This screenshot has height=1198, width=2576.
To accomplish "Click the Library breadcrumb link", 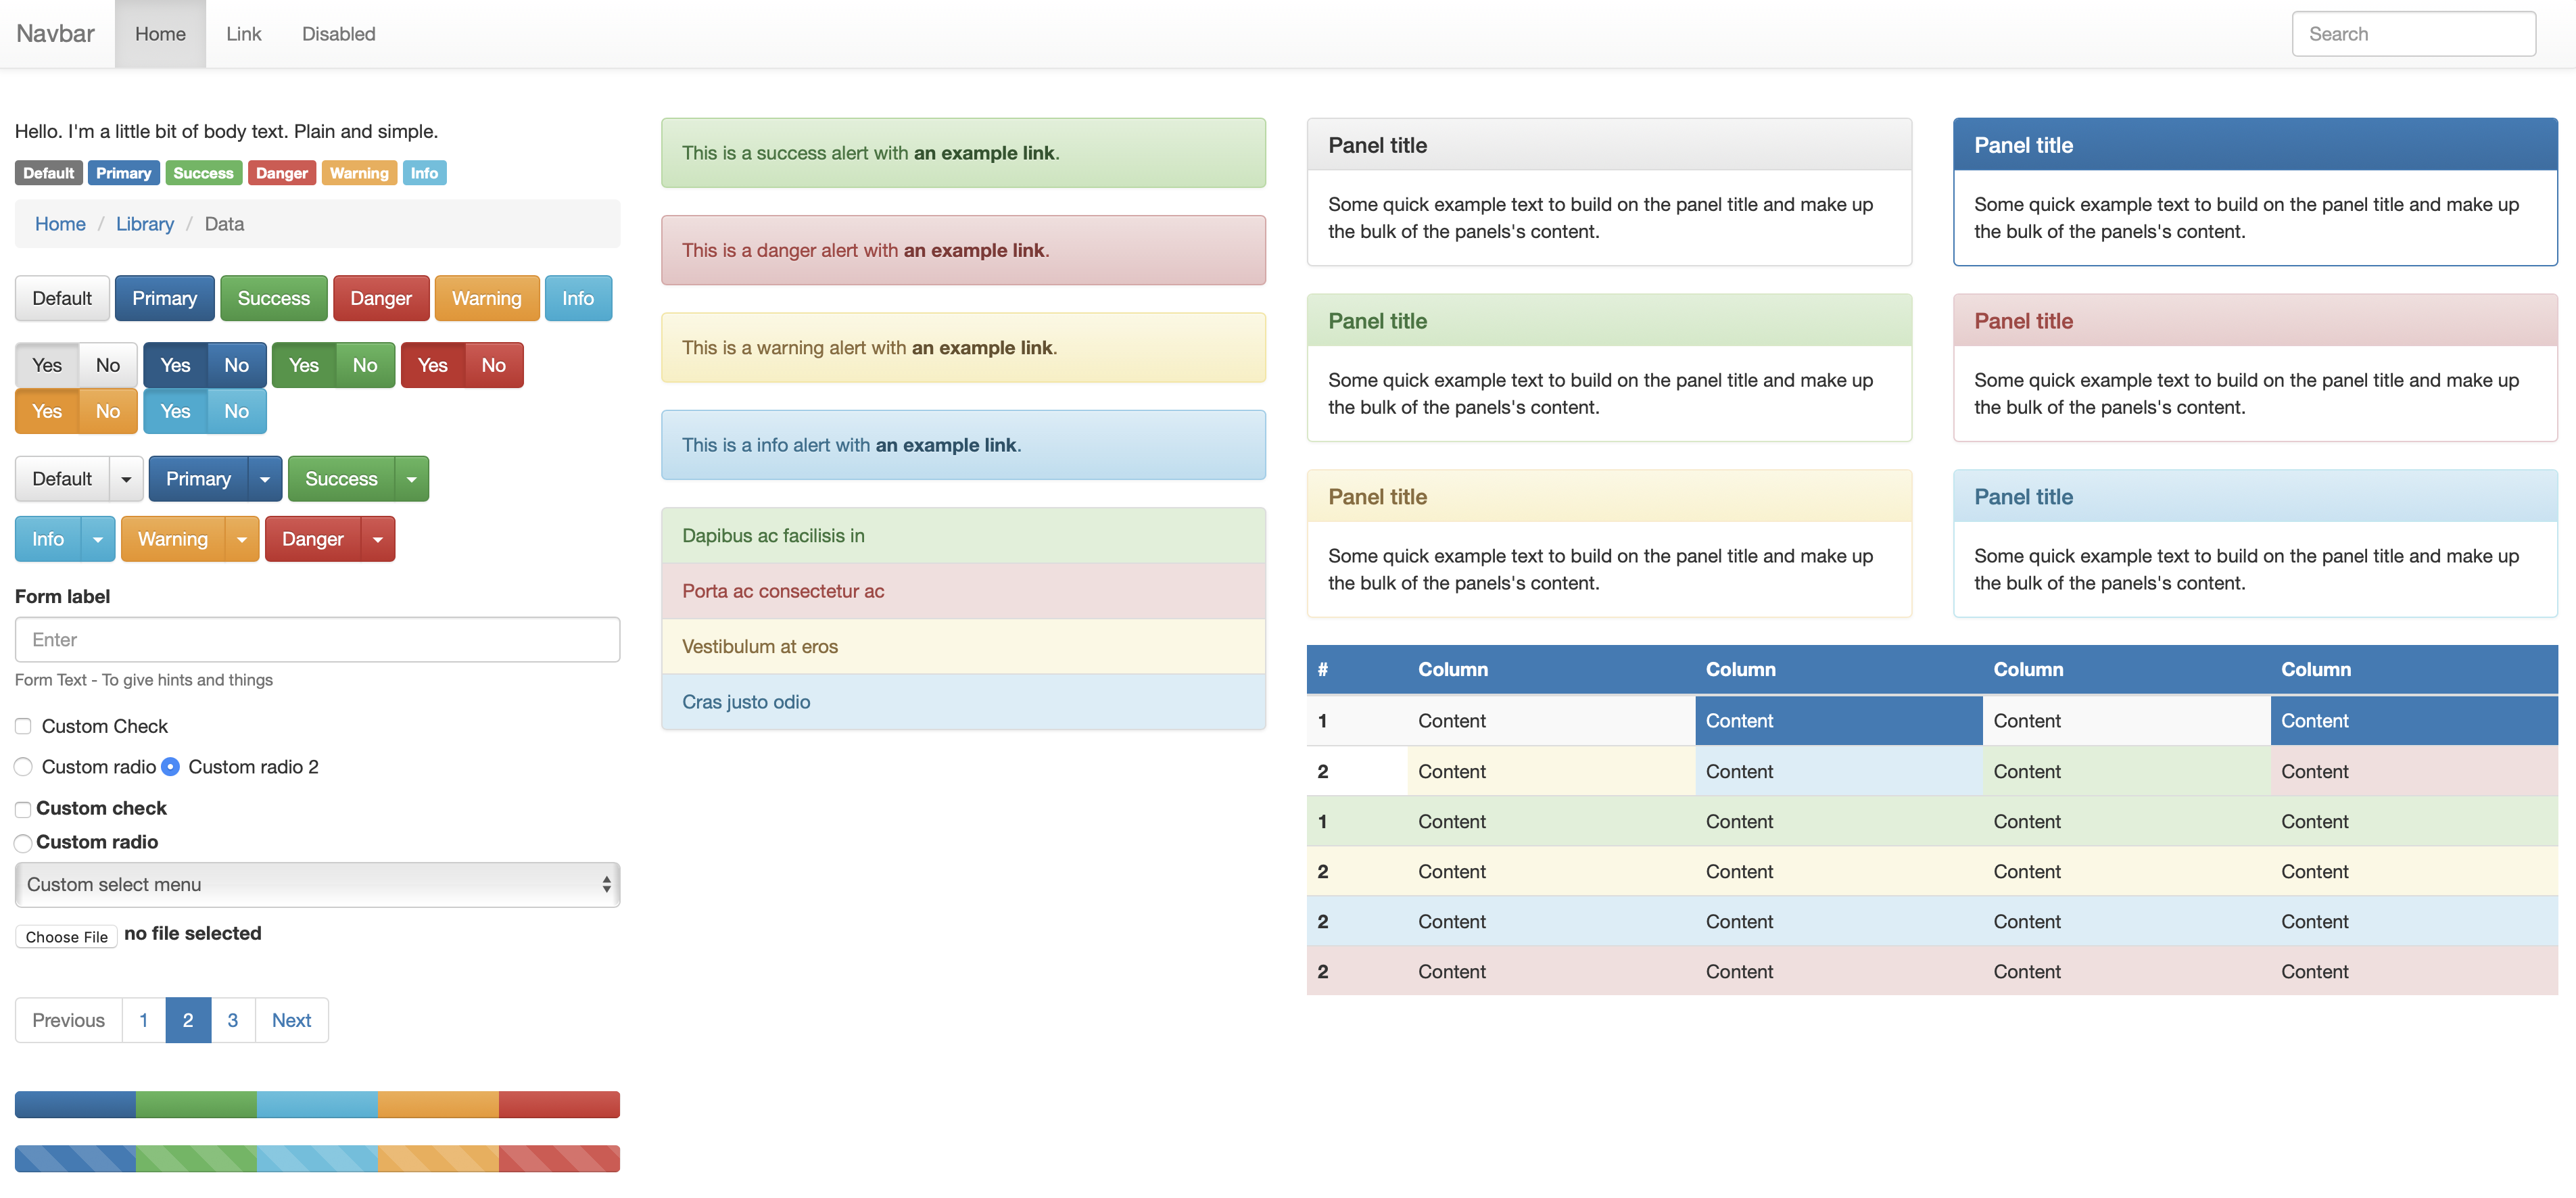I will click(144, 224).
